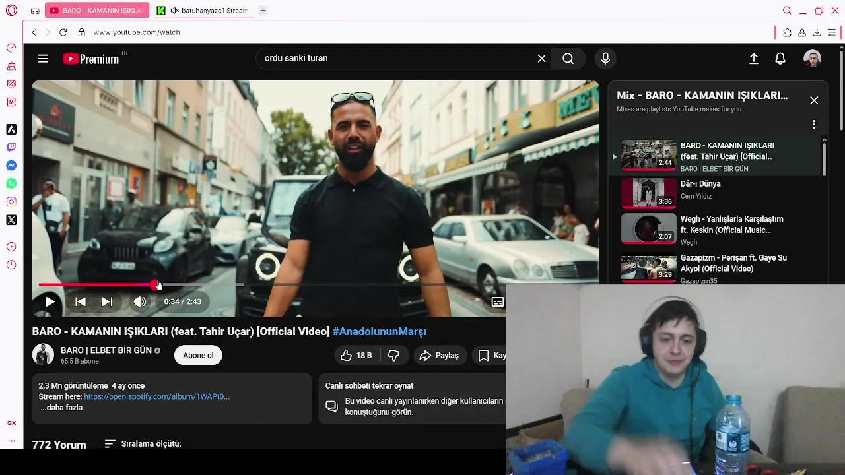
Task: Skip to the next video
Action: click(x=107, y=301)
